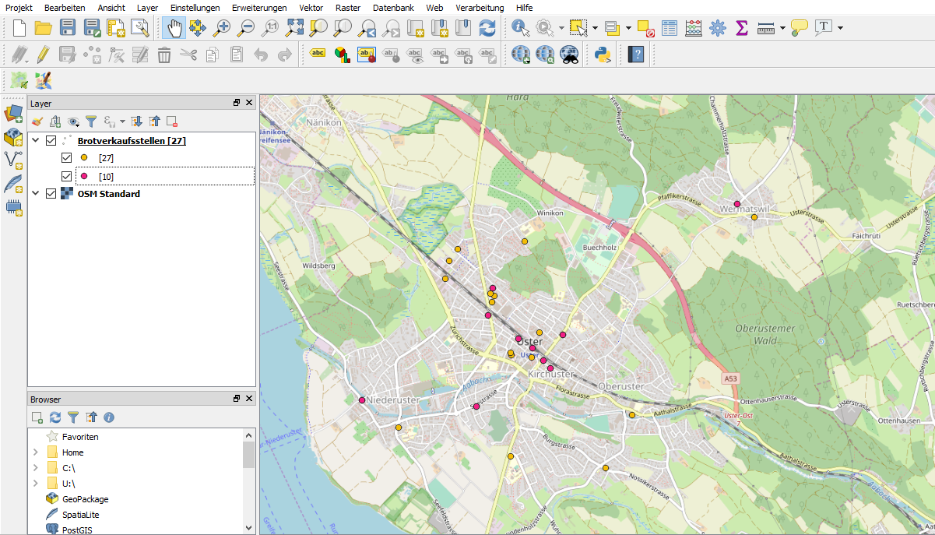Viewport: 935px width, 535px height.
Task: Activate the Identify Features tool
Action: [520, 29]
